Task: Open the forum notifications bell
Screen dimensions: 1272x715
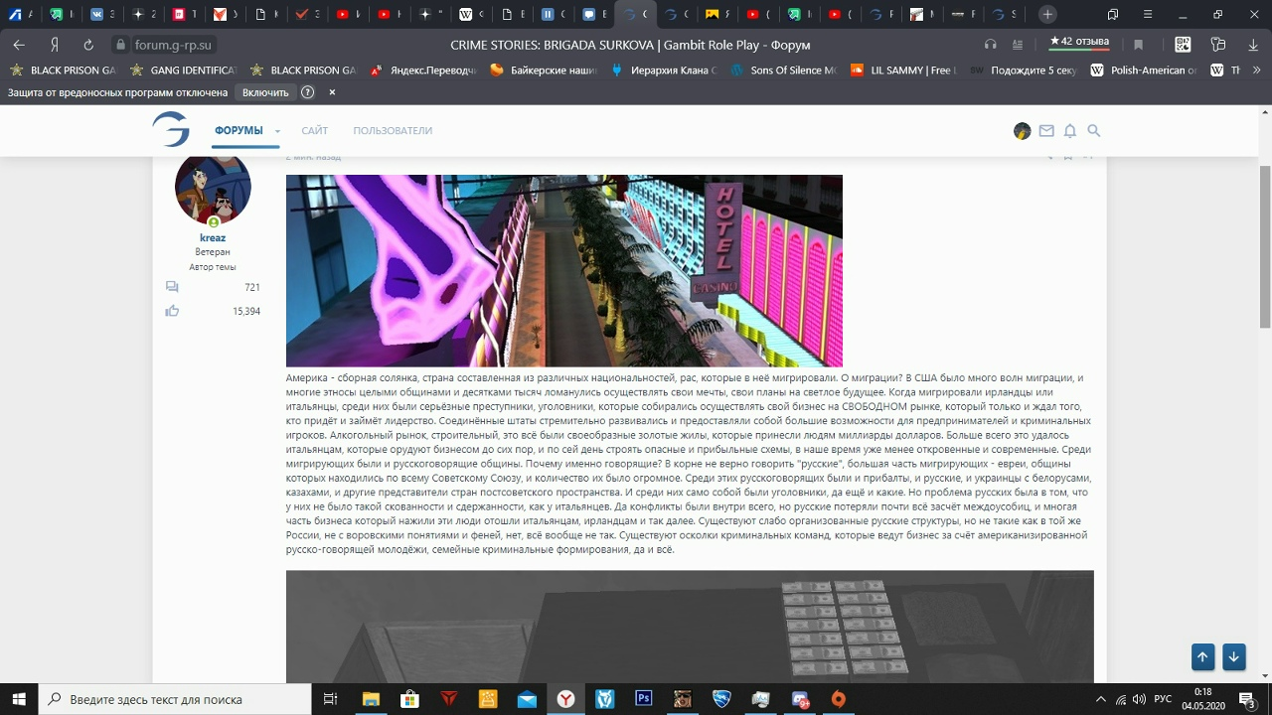Action: [1070, 131]
